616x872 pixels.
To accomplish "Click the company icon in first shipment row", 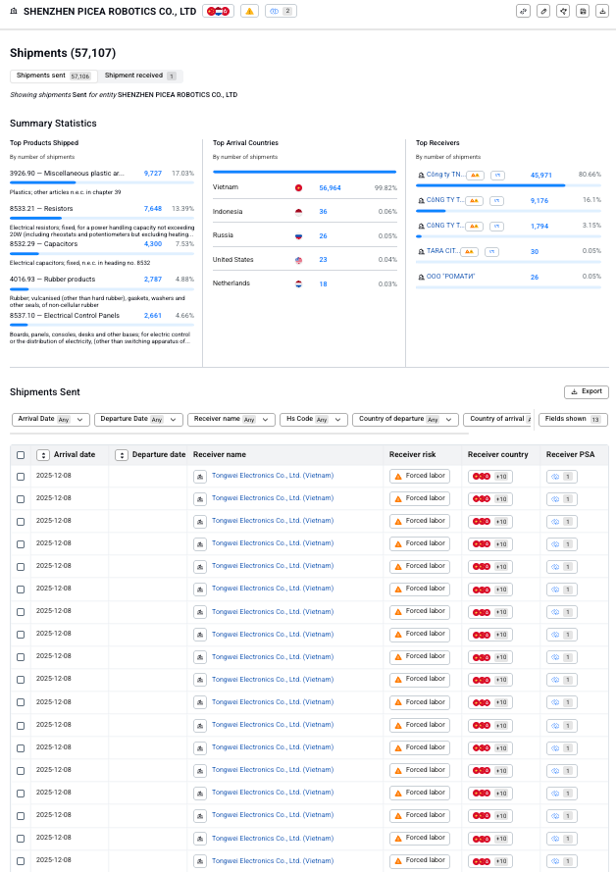I will [200, 476].
